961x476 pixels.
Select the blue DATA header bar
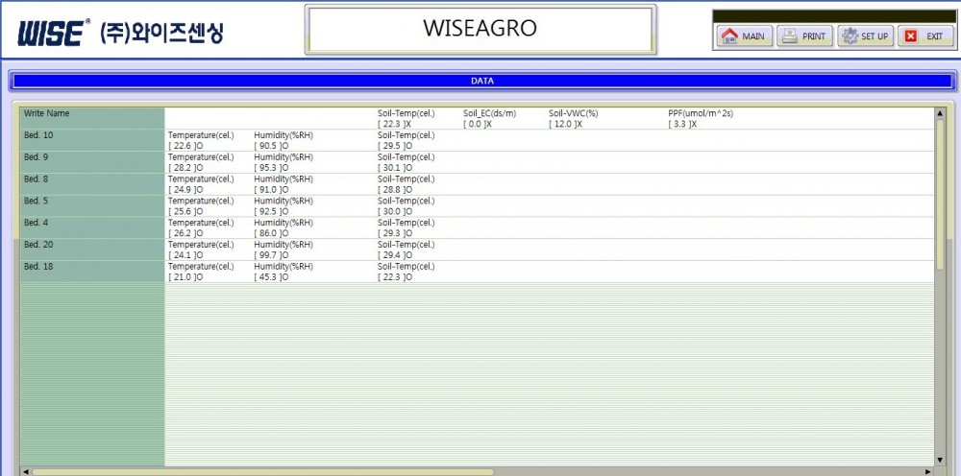[481, 81]
